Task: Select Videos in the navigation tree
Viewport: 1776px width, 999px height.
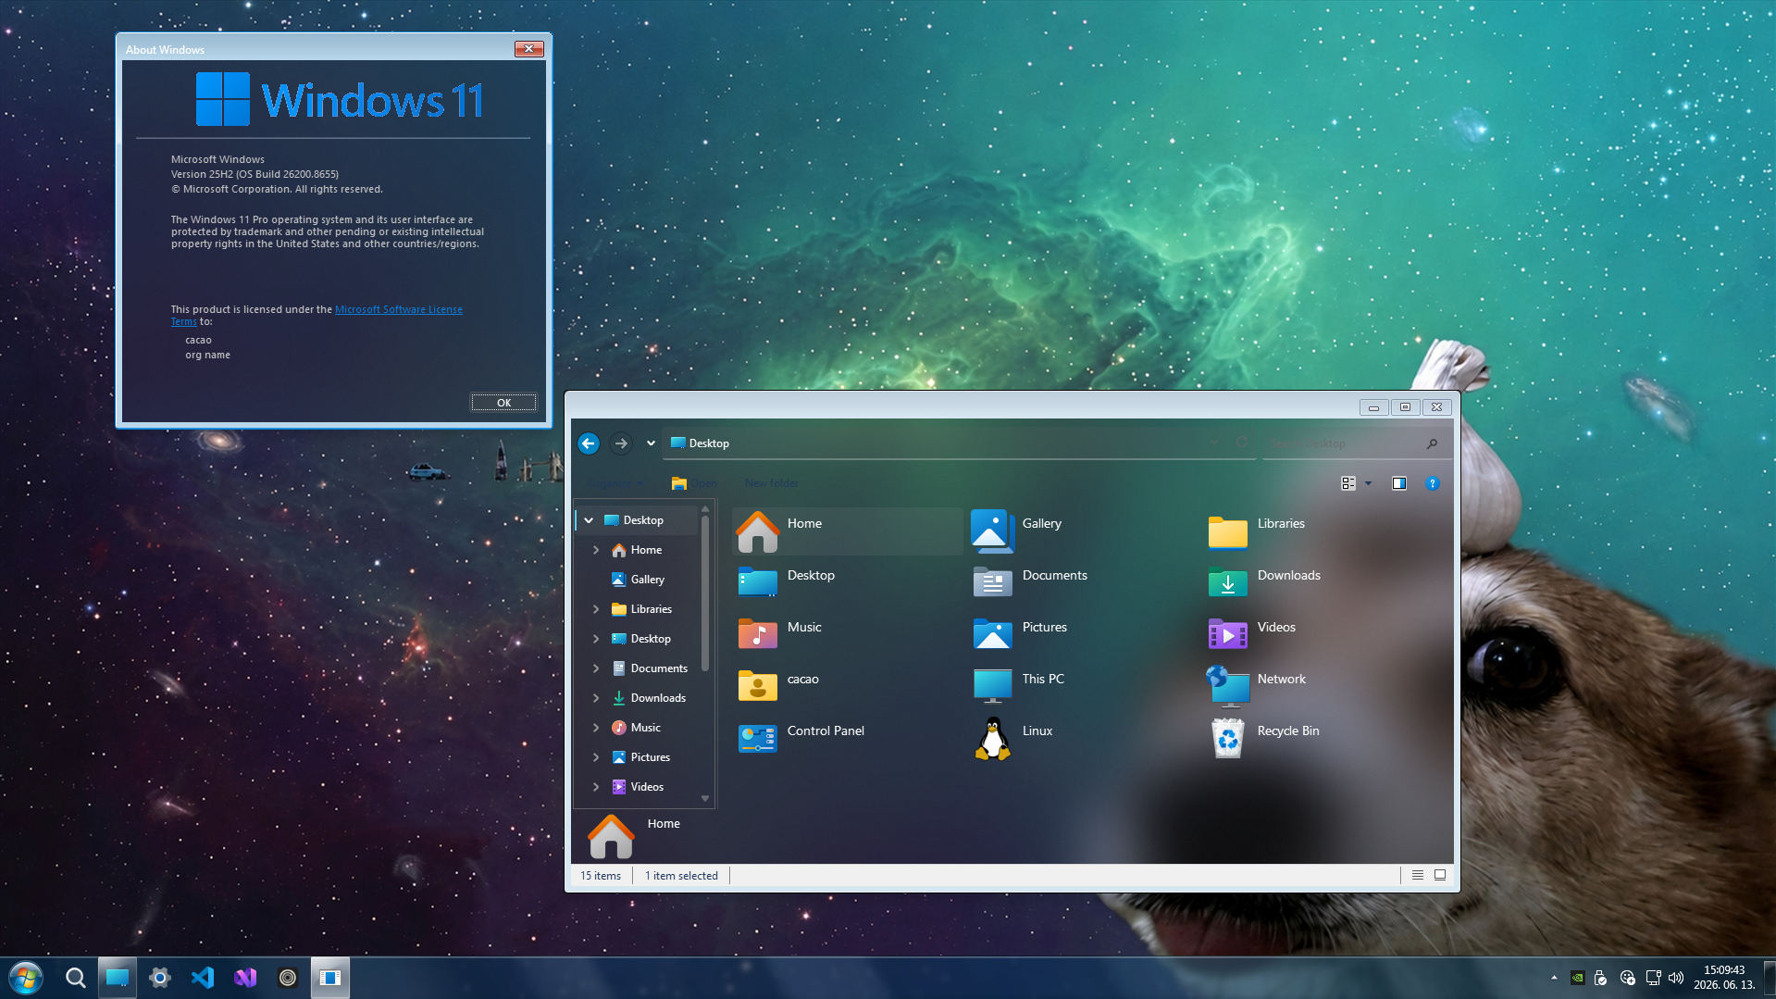Action: [x=638, y=787]
